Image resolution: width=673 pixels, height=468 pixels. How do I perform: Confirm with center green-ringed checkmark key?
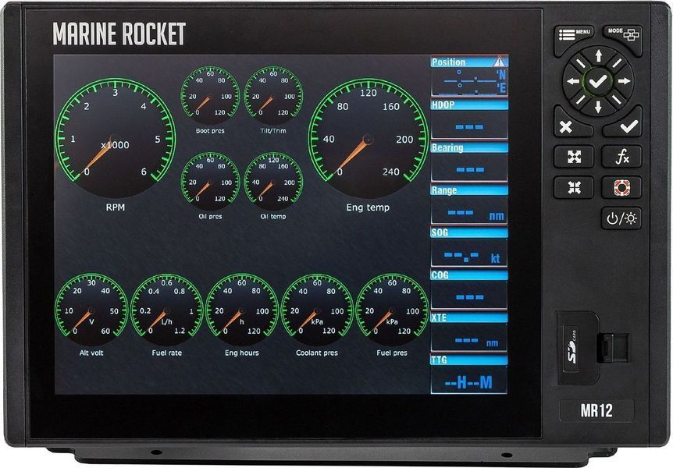598,81
